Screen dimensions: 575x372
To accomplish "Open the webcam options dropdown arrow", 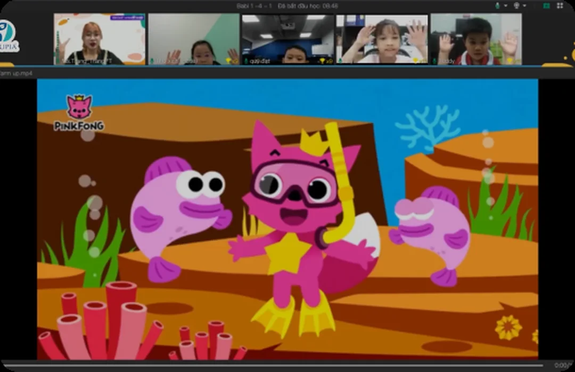I will click(524, 6).
